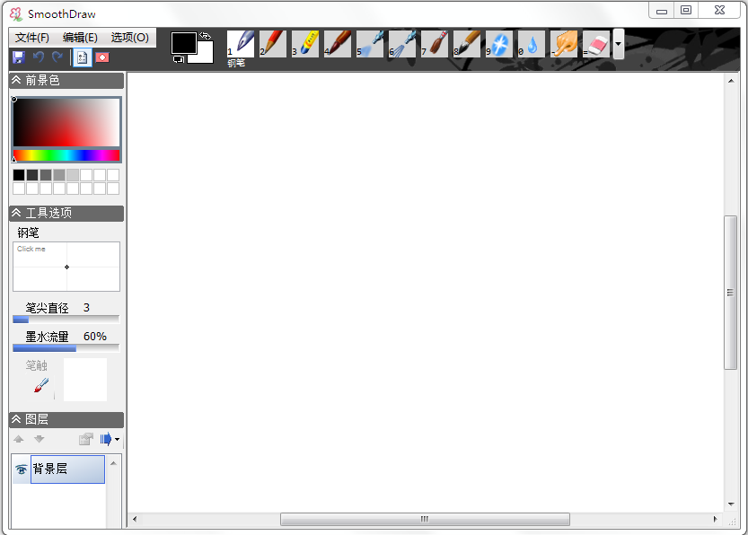This screenshot has height=535, width=748.
Task: Open the 选项(O) menu
Action: pyautogui.click(x=129, y=37)
